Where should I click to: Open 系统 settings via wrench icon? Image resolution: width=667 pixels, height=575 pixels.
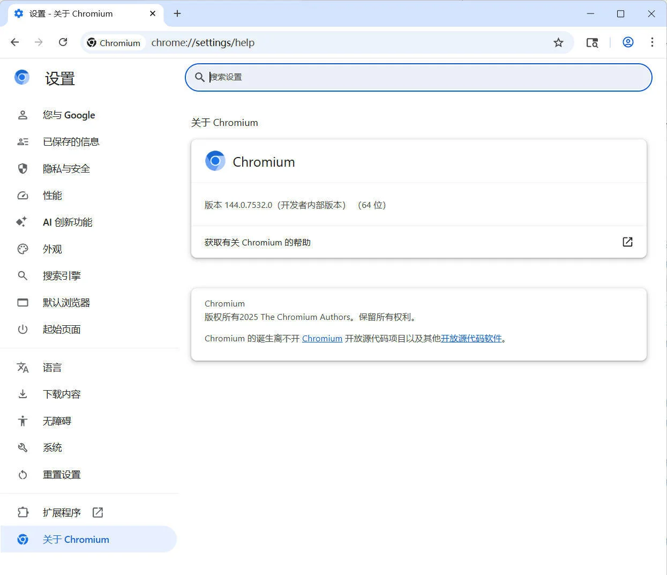pyautogui.click(x=23, y=447)
